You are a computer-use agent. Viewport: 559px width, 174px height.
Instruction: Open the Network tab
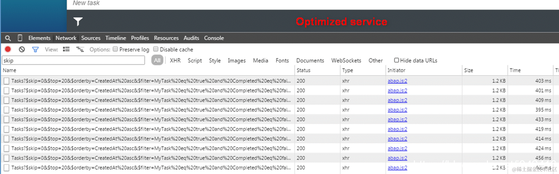[66, 38]
